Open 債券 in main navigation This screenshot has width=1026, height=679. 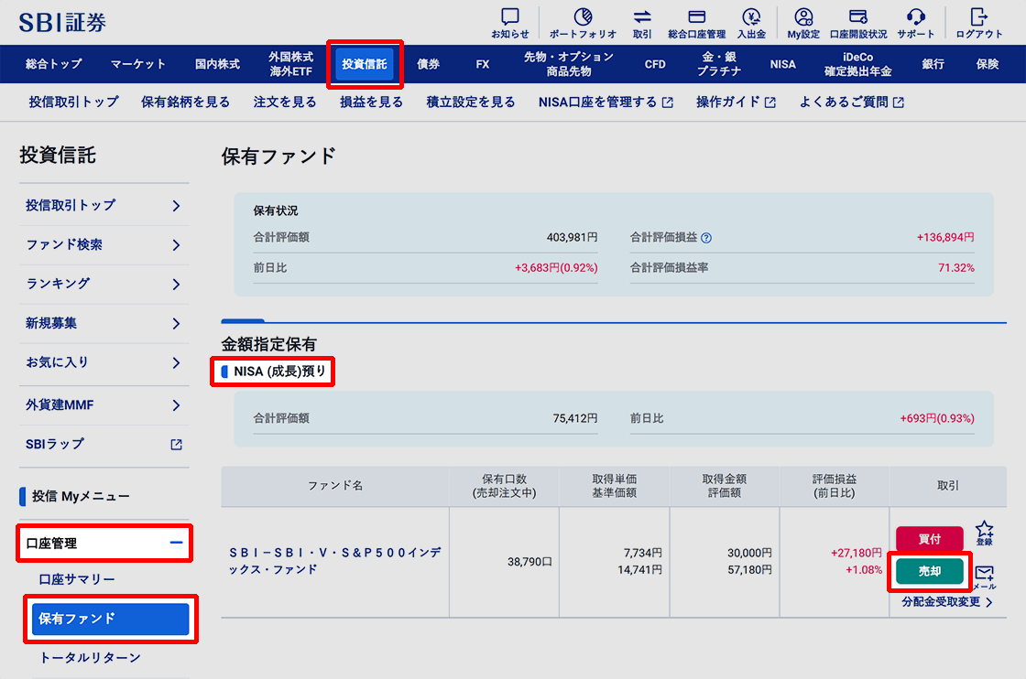pyautogui.click(x=429, y=64)
